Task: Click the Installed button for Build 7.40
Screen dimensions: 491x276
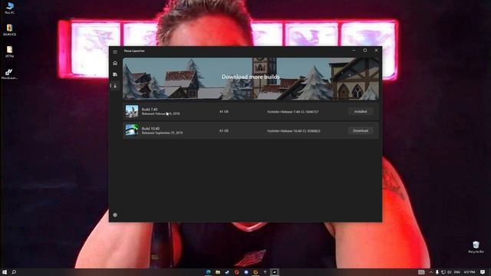Action: pos(361,112)
